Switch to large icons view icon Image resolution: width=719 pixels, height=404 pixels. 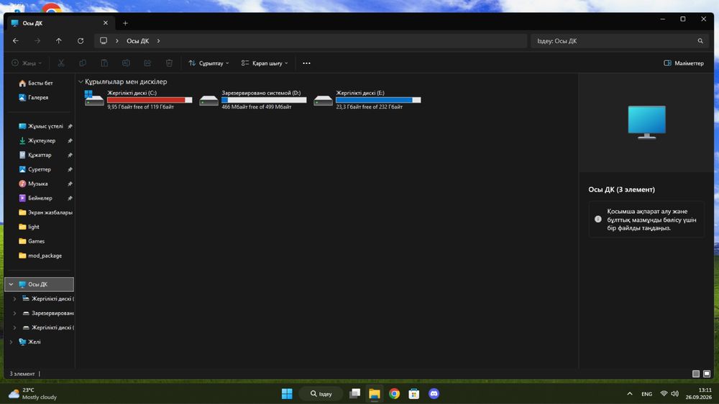(x=707, y=374)
